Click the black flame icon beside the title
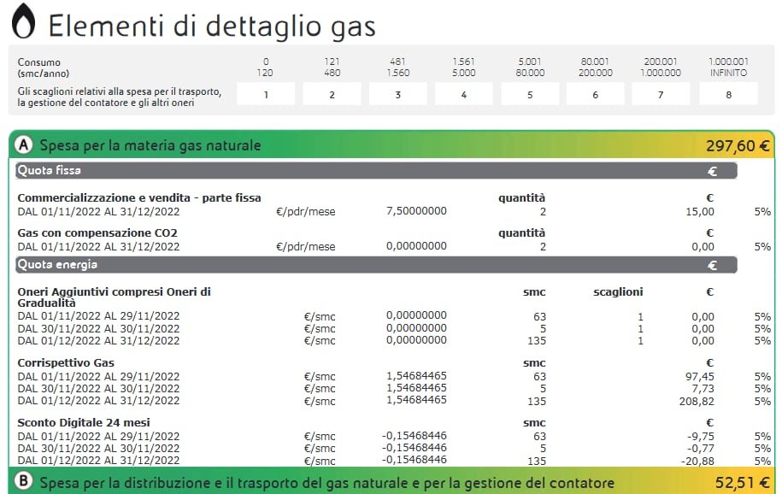 [x=23, y=23]
